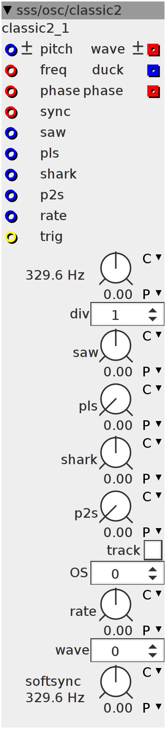The image size is (166, 729).
Task: Click the red freq inlet jack
Action: pyautogui.click(x=11, y=70)
